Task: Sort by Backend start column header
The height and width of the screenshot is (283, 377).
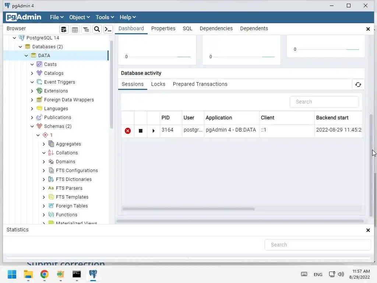Action: pos(338,118)
